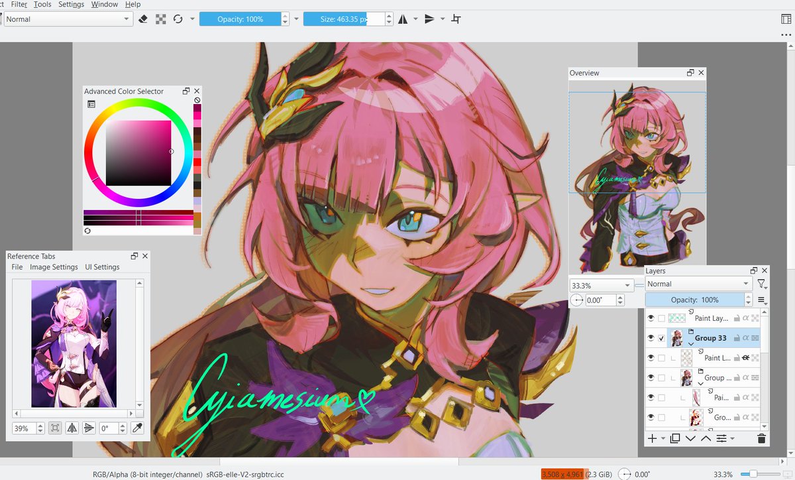This screenshot has height=480, width=795.
Task: Check the Paint L... layer checkbox
Action: (x=661, y=358)
